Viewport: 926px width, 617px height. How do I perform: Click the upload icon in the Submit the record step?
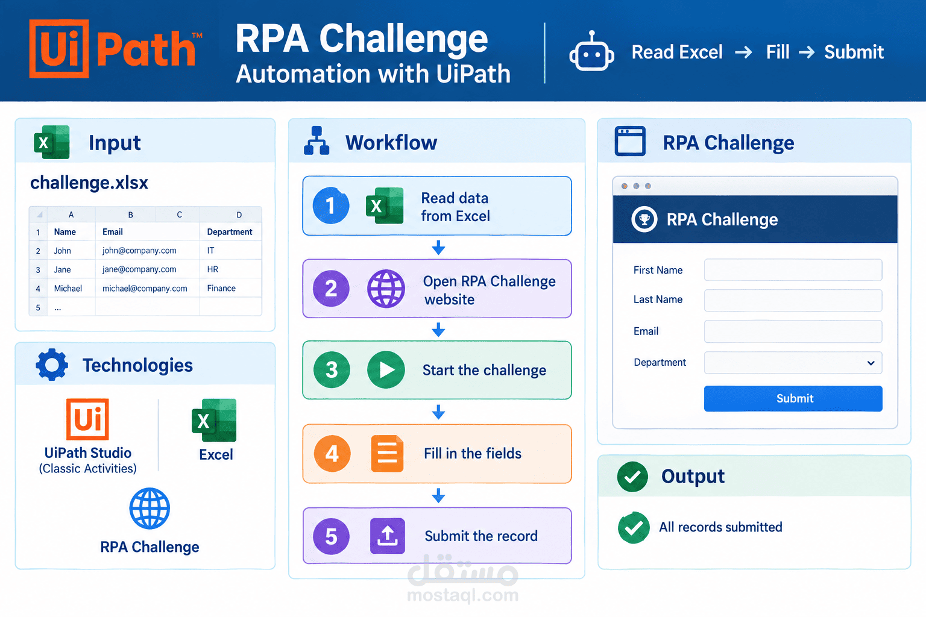click(x=388, y=536)
